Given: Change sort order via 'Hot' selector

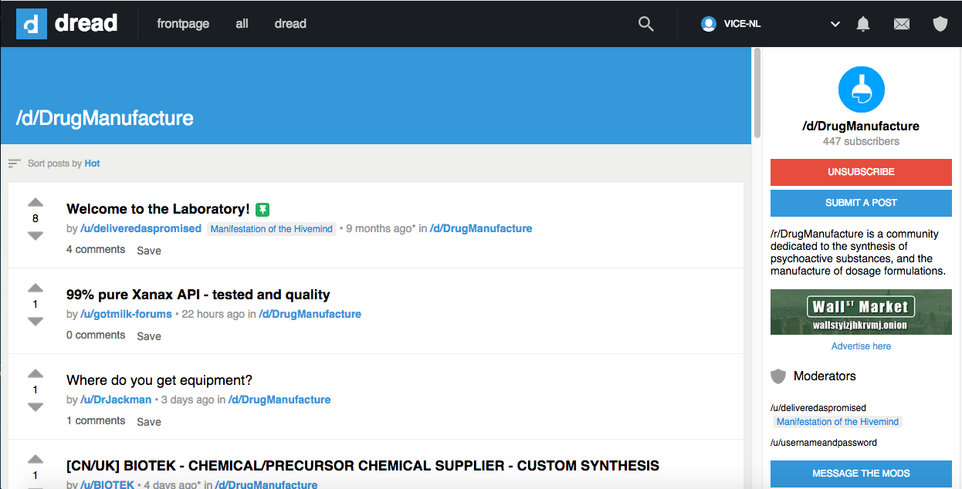Looking at the screenshot, I should pyautogui.click(x=93, y=164).
